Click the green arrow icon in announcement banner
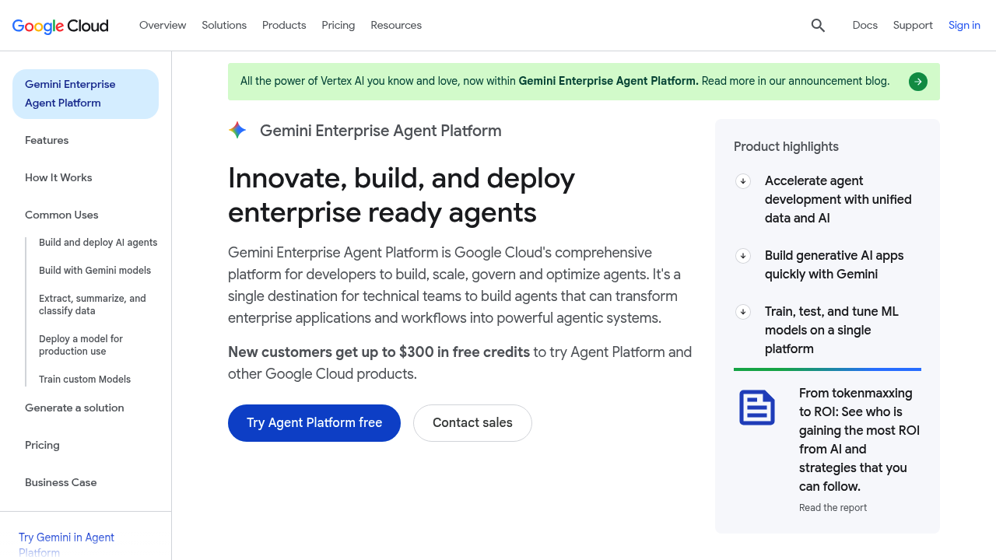Image resolution: width=996 pixels, height=560 pixels. pyautogui.click(x=918, y=82)
